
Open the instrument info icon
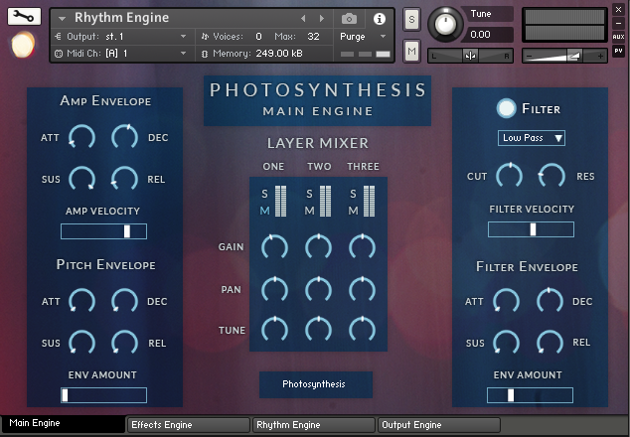point(380,19)
